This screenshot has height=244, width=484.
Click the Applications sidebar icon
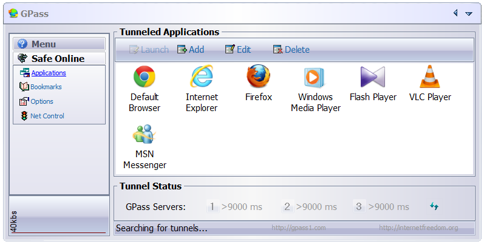click(x=24, y=73)
